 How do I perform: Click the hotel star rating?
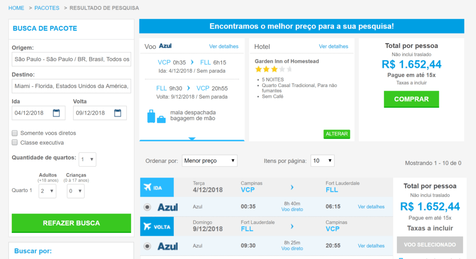273,69
